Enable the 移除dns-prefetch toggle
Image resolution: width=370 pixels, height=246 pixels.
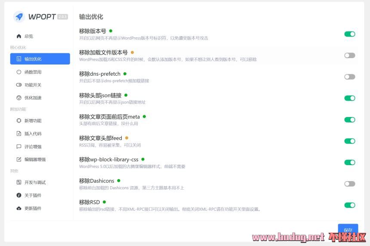click(350, 77)
